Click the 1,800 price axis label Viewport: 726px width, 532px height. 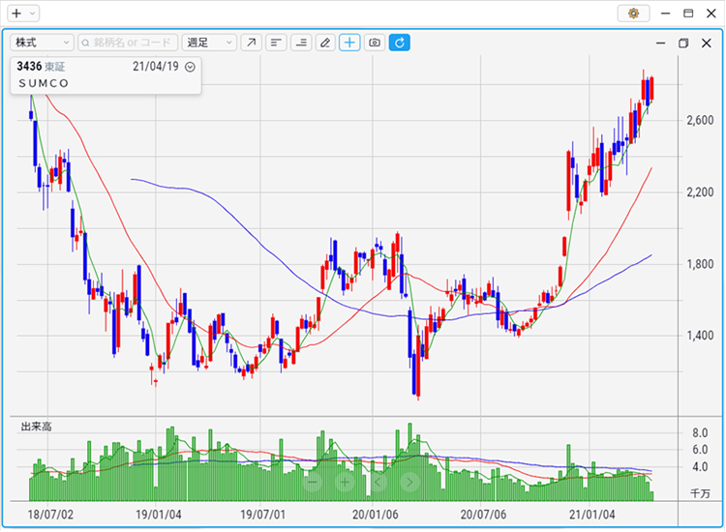tap(700, 264)
